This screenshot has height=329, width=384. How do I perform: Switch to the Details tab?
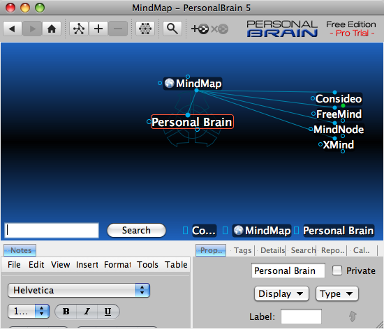[x=272, y=250]
